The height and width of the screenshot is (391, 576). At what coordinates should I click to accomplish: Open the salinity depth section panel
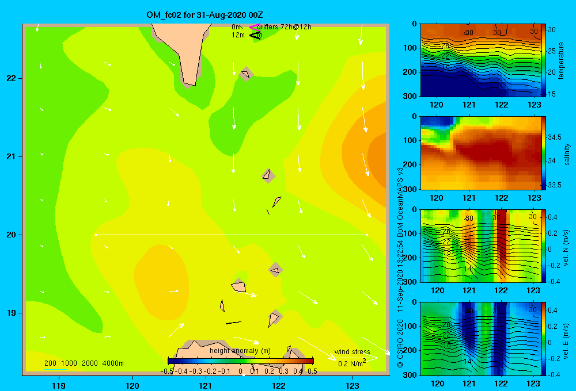(480, 153)
